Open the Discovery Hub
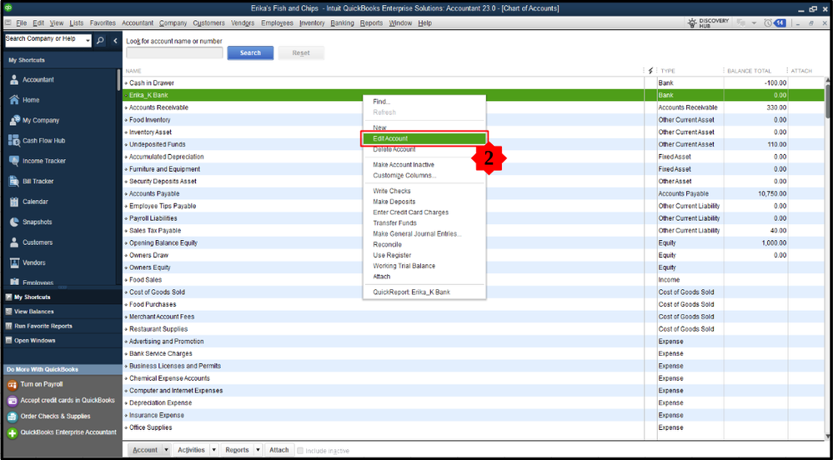 pyautogui.click(x=709, y=22)
